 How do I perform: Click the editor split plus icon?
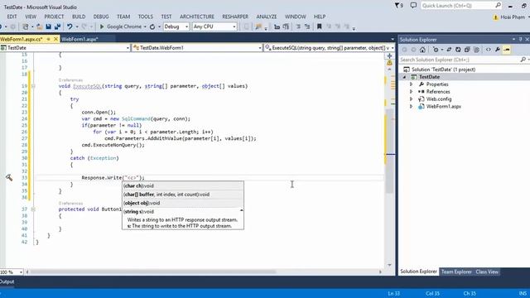(389, 56)
